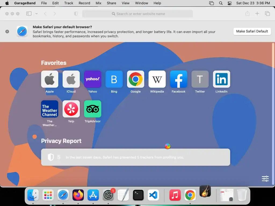275x206 pixels.
Task: Open the Facebook favorite
Action: point(179,79)
